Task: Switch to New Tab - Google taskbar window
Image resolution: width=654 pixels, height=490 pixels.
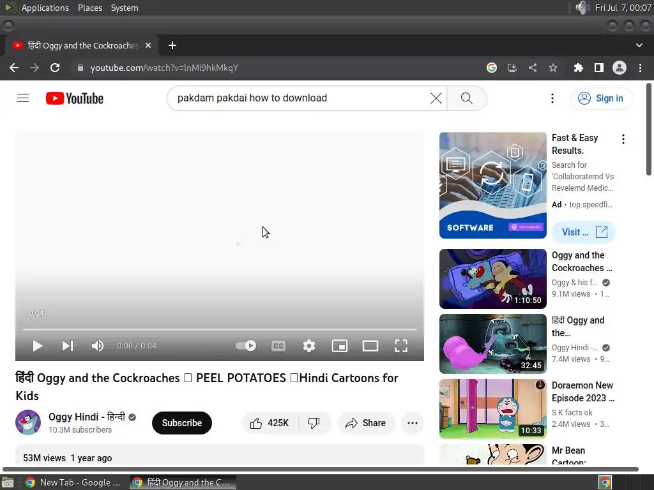Action: click(73, 482)
